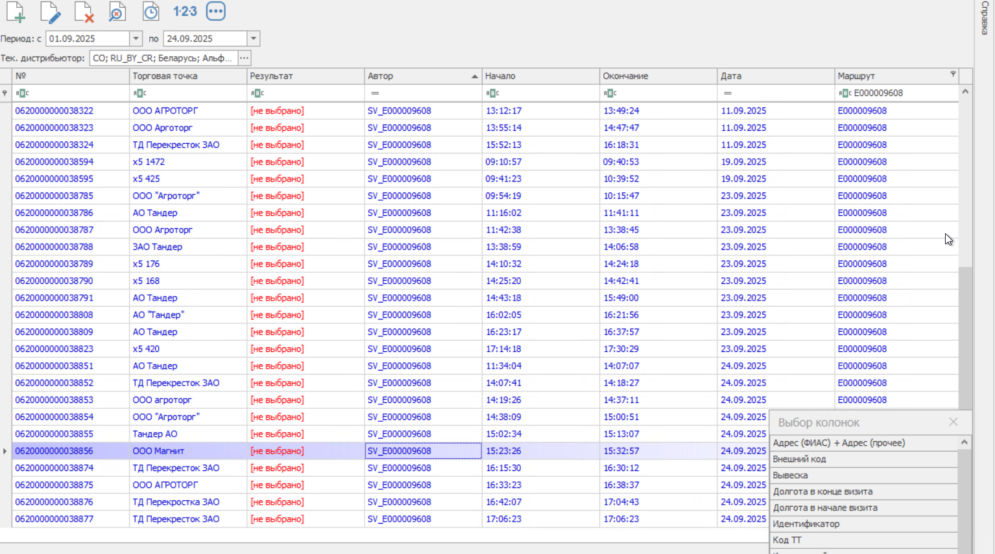Click the 1·2·3 numbering icon
995x554 pixels.
(x=185, y=12)
